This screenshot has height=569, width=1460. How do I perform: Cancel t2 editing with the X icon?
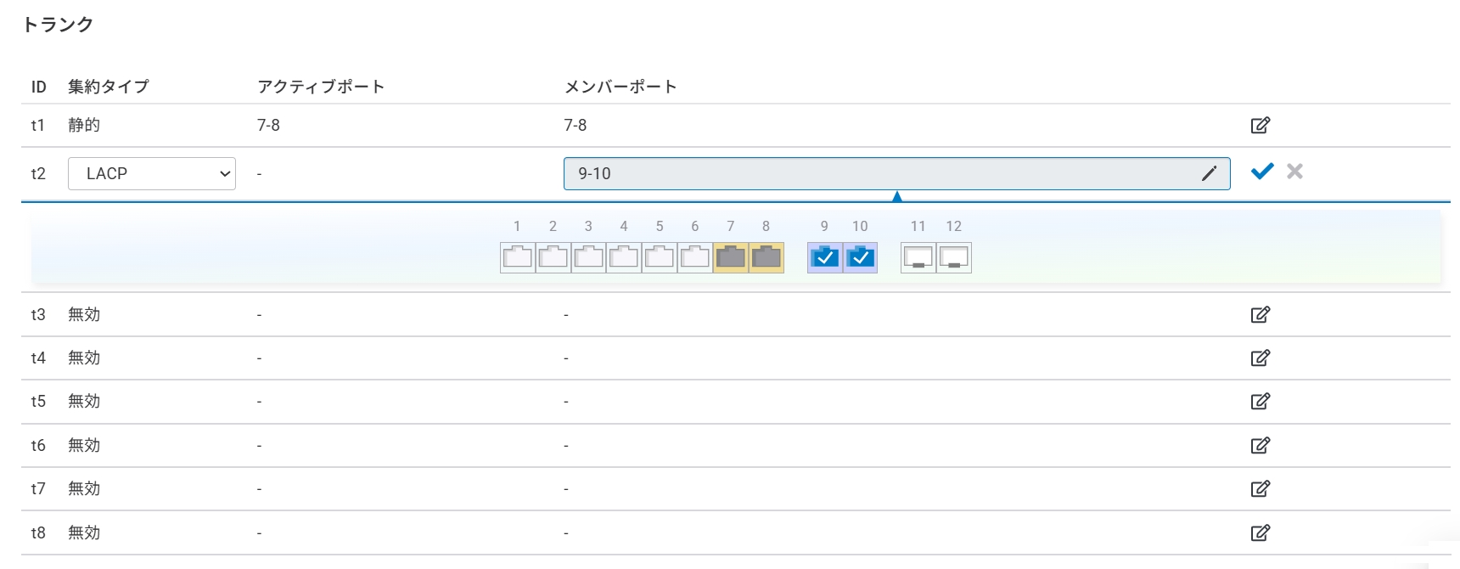(x=1294, y=172)
